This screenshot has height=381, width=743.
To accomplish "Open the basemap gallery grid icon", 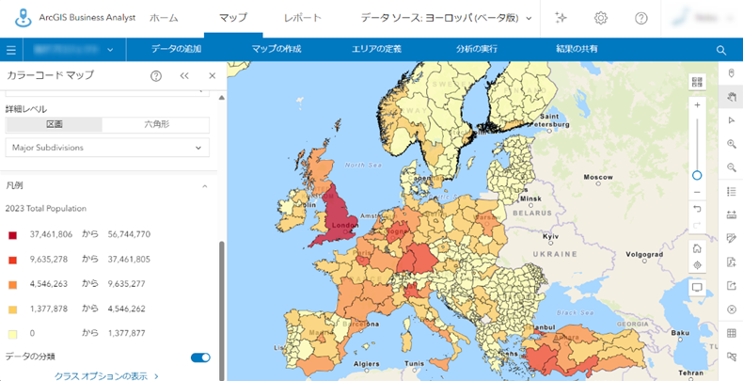I will 697,81.
